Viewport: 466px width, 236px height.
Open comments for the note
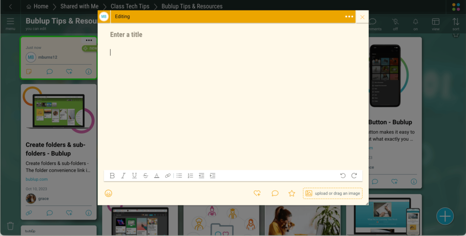[275, 193]
